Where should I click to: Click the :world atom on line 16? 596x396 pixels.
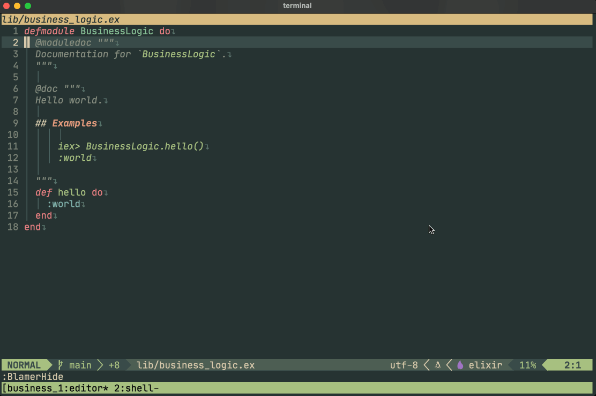coord(63,204)
